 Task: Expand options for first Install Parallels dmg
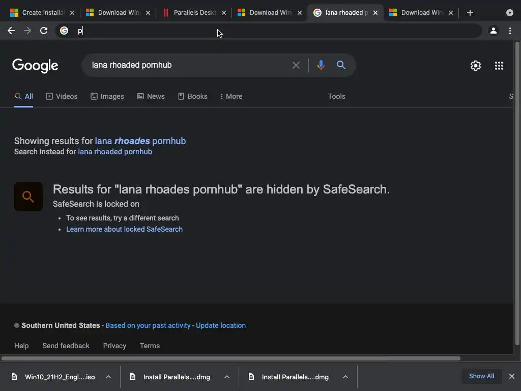[227, 377]
